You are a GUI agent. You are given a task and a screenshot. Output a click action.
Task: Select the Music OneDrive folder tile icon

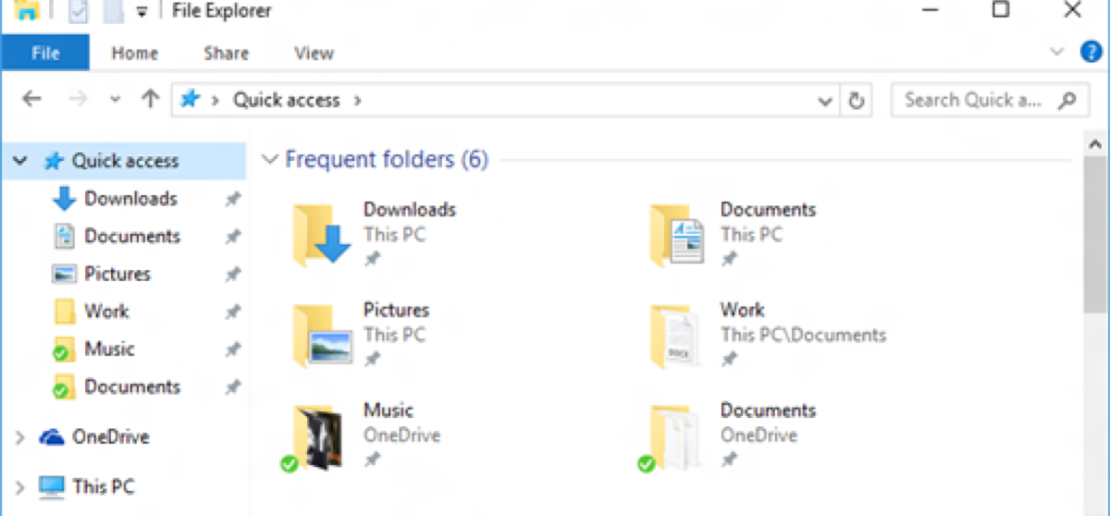312,436
